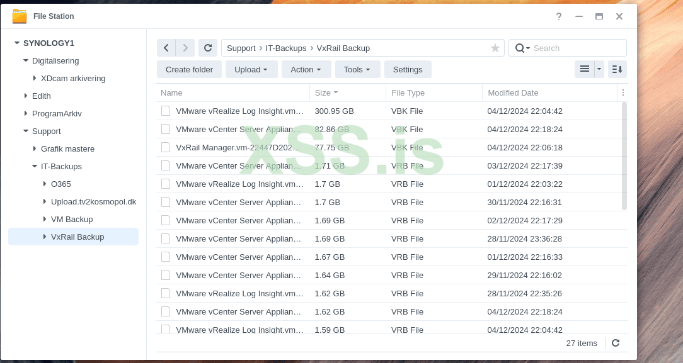Image resolution: width=683 pixels, height=363 pixels.
Task: Open the column options three-dot icon
Action: tap(623, 92)
